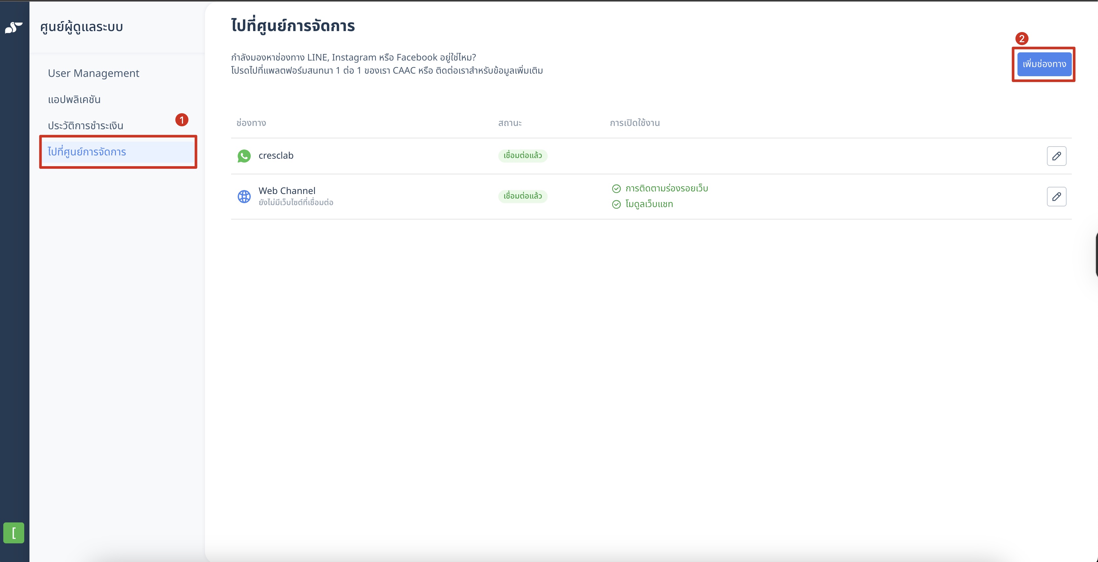
Task: Click the โมดูลเว็บแชท label
Action: tap(649, 204)
